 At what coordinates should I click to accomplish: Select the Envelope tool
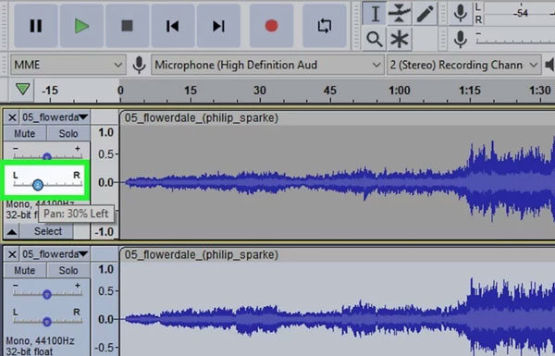[400, 14]
